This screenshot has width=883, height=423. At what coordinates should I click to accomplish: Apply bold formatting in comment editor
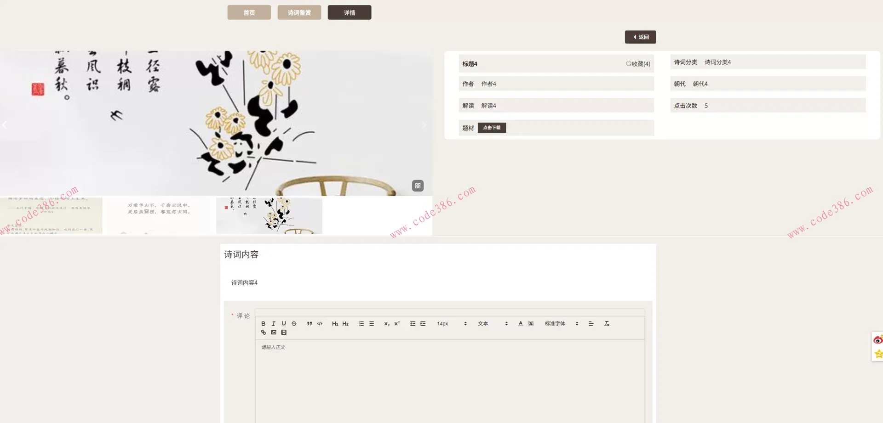[x=263, y=324]
